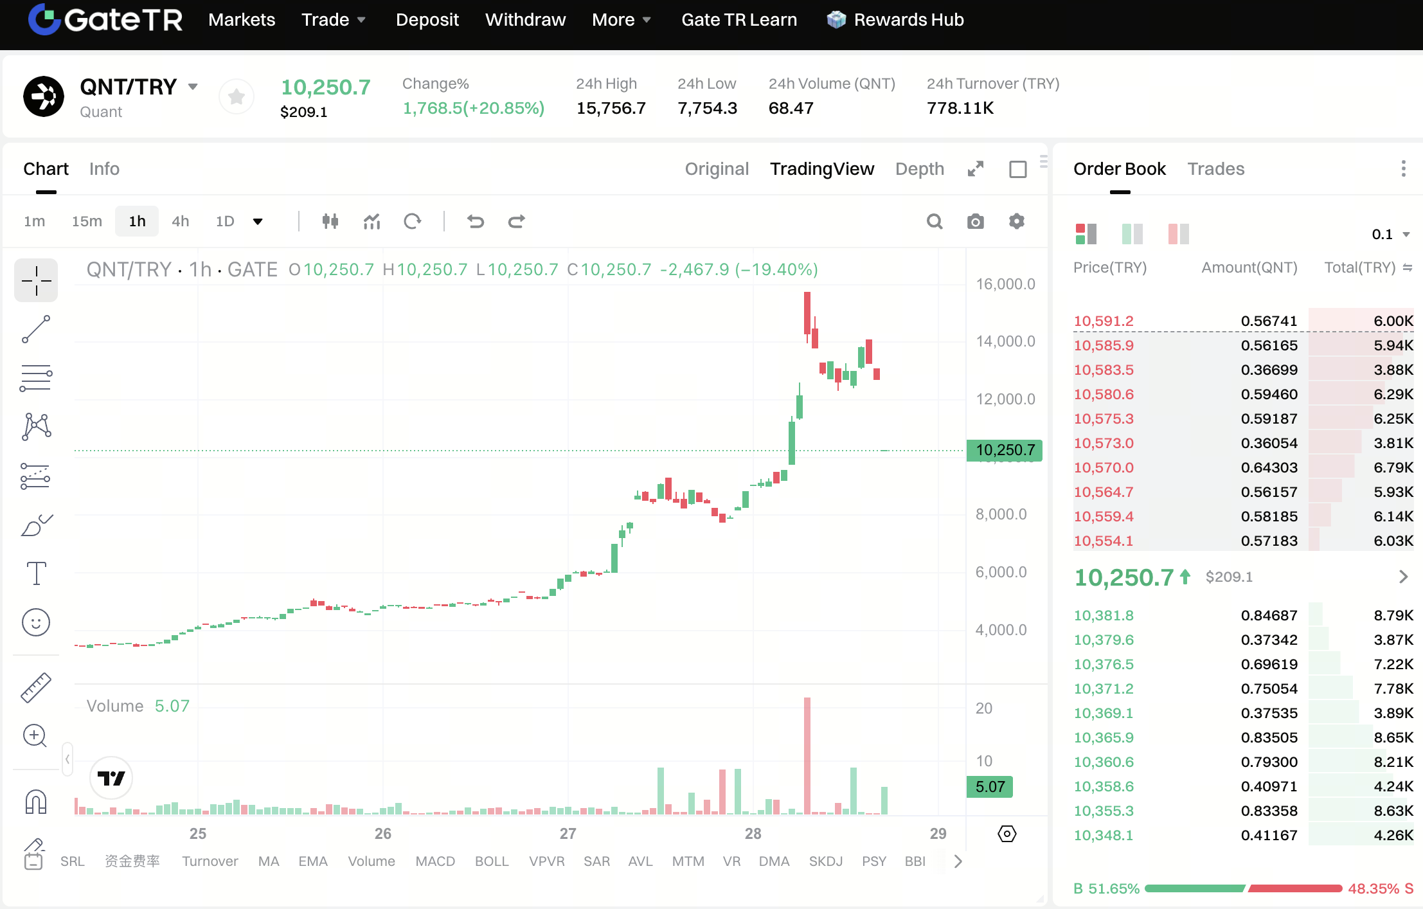
Task: Expand more timeframe options arrow
Action: (258, 222)
